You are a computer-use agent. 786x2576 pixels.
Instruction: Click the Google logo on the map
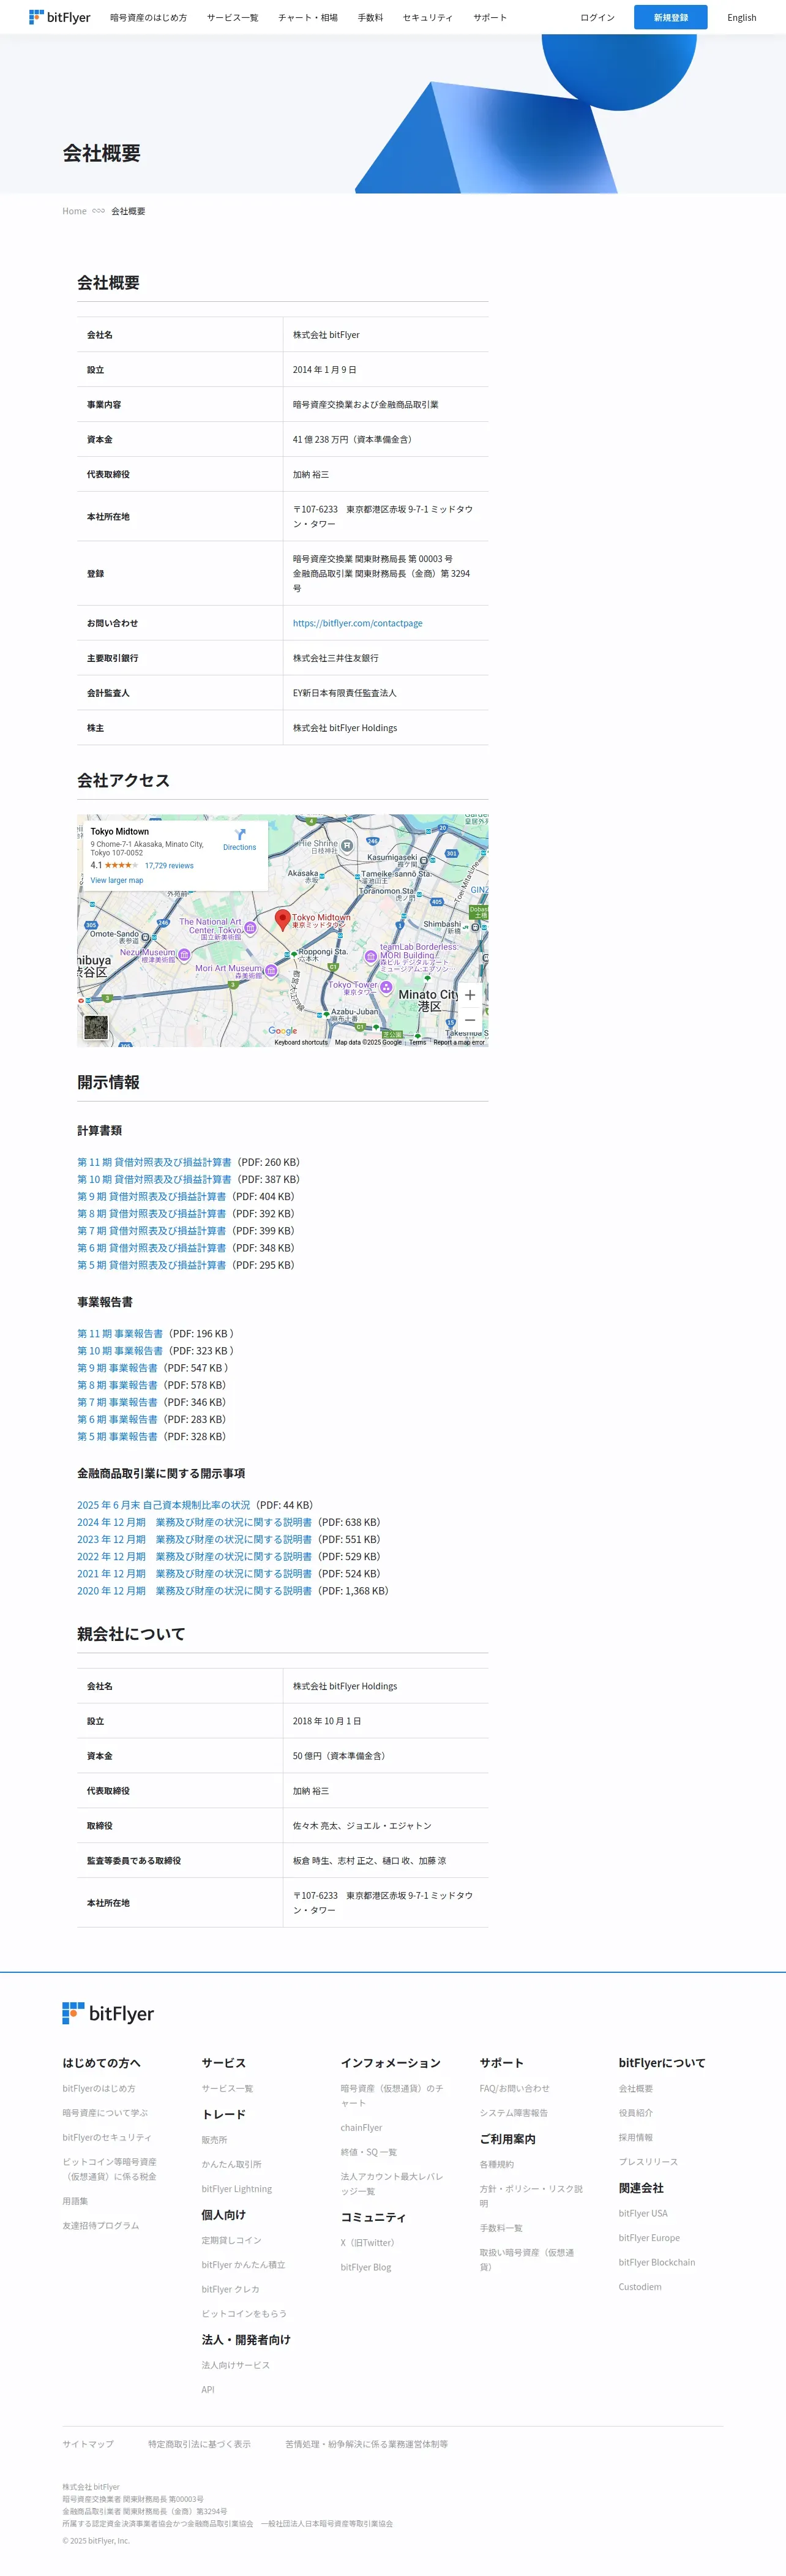tap(283, 1031)
